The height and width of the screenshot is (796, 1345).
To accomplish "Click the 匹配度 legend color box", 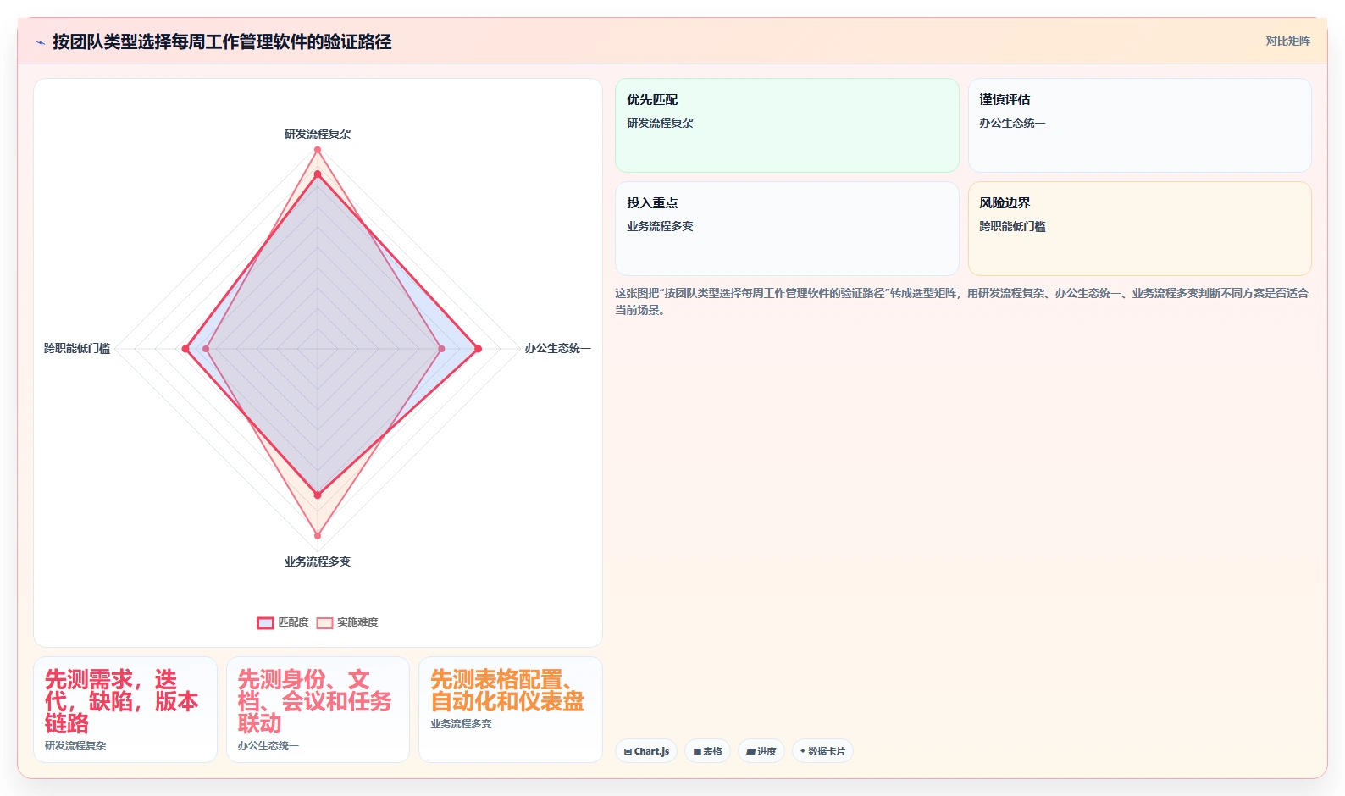I will click(265, 622).
